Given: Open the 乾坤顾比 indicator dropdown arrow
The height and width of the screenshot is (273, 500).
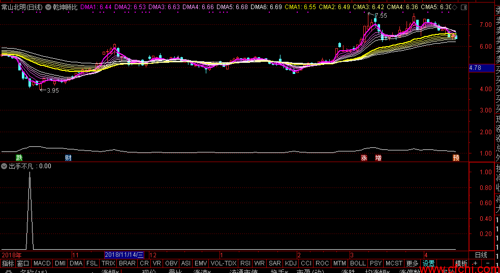Looking at the screenshot, I should (48, 7).
